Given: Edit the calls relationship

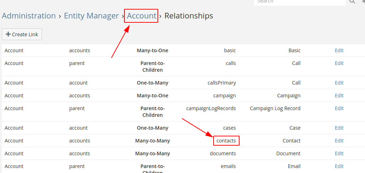Looking at the screenshot, I should click(x=339, y=63).
